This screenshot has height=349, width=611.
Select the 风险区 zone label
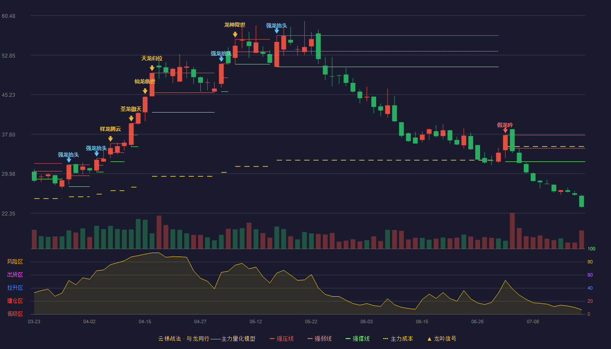pos(15,262)
